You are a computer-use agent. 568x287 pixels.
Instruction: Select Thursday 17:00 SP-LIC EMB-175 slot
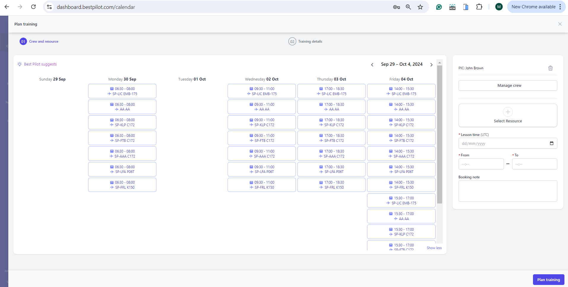(x=331, y=91)
